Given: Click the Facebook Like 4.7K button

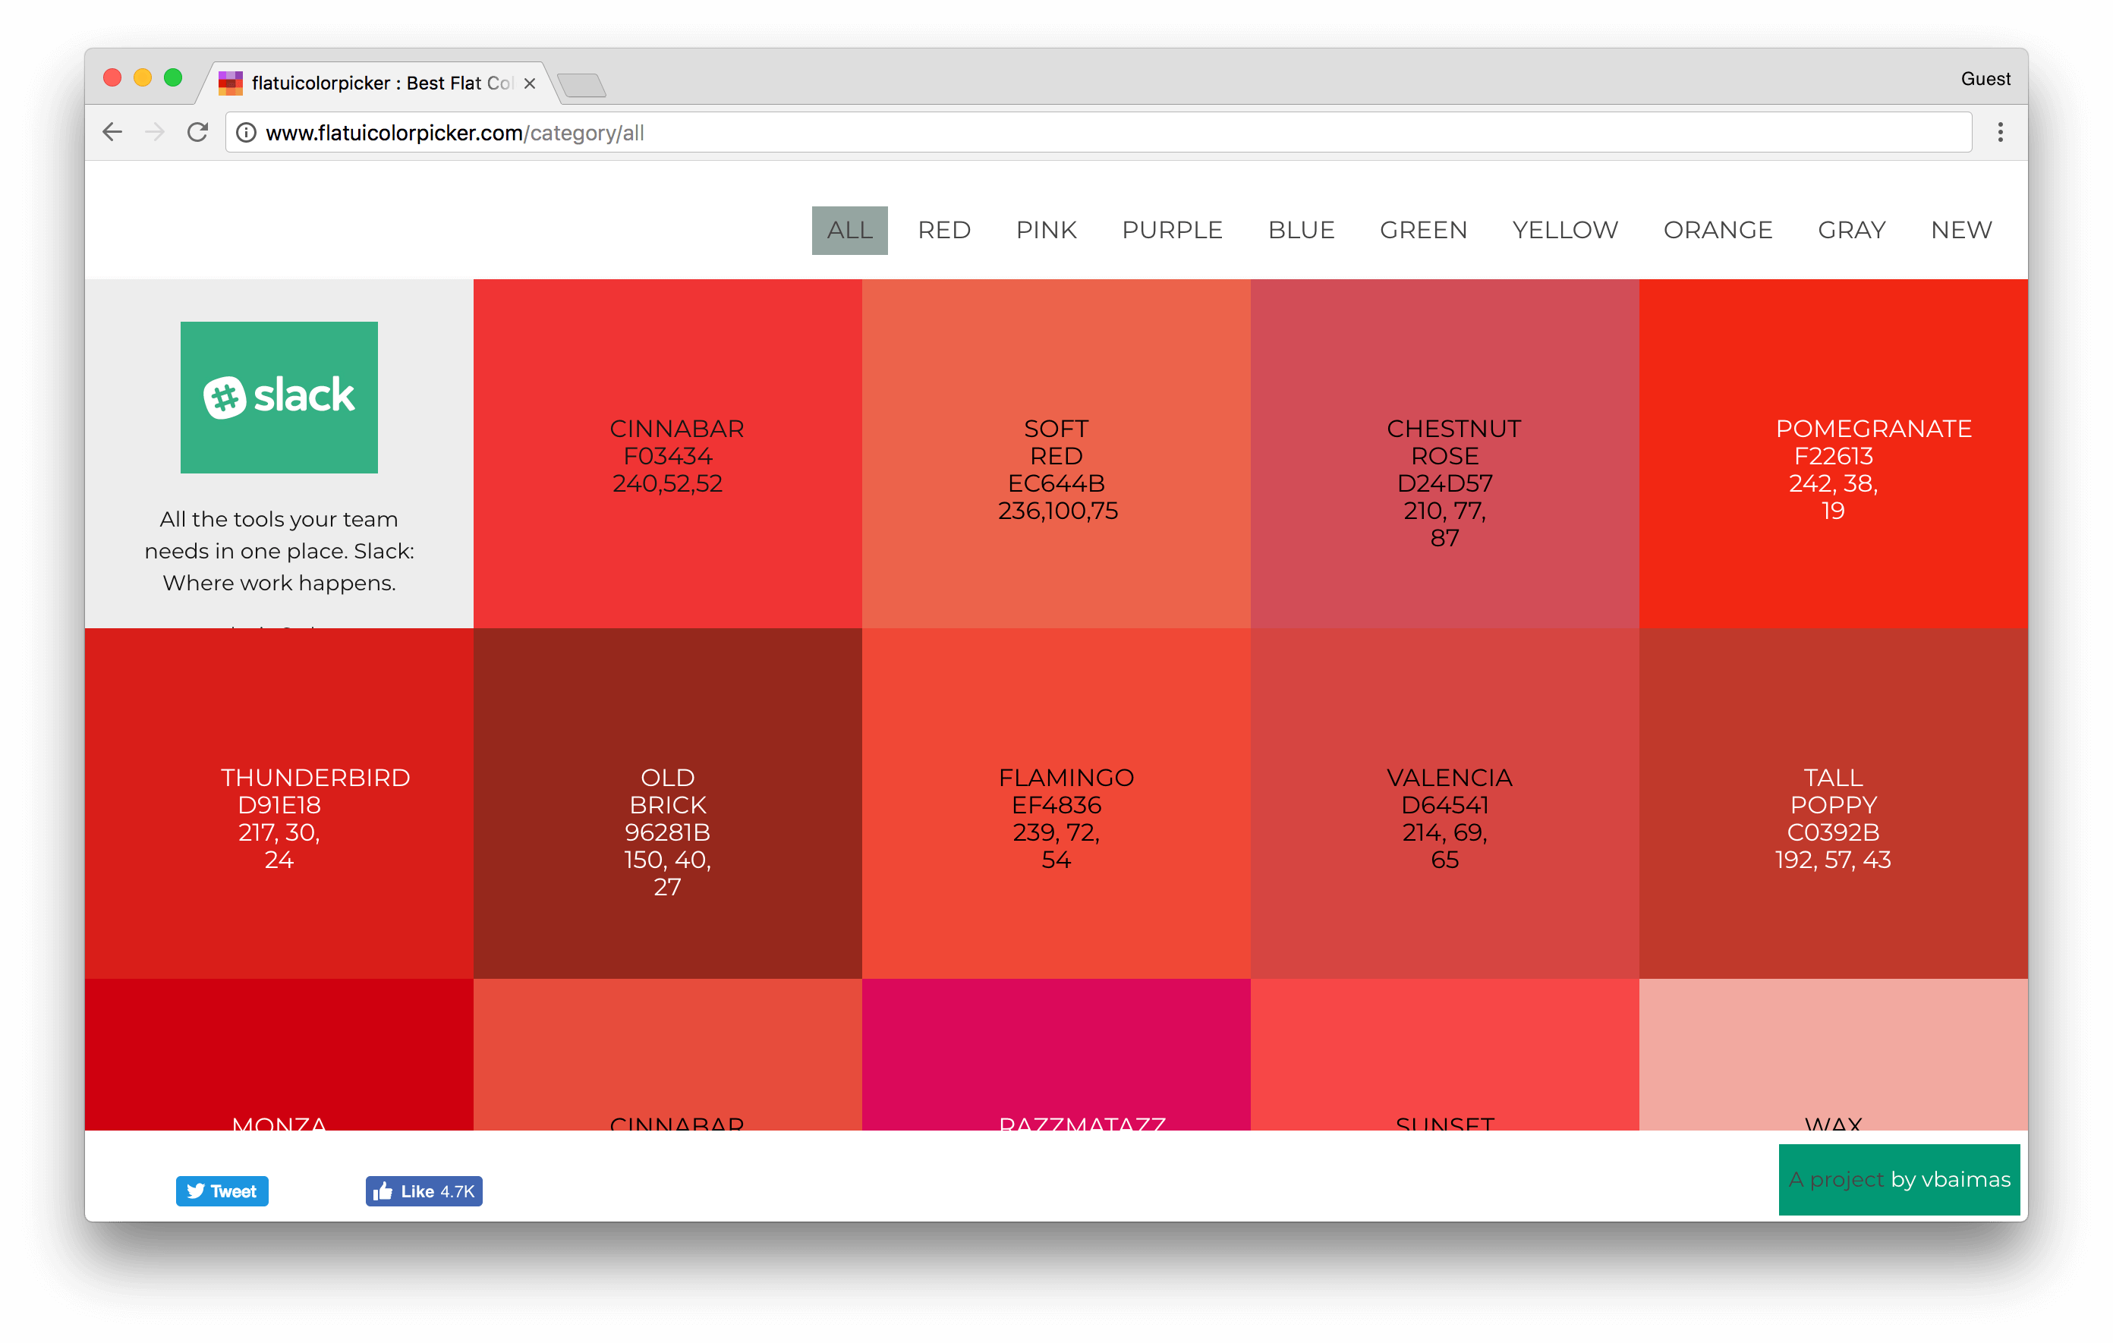Looking at the screenshot, I should pos(424,1190).
